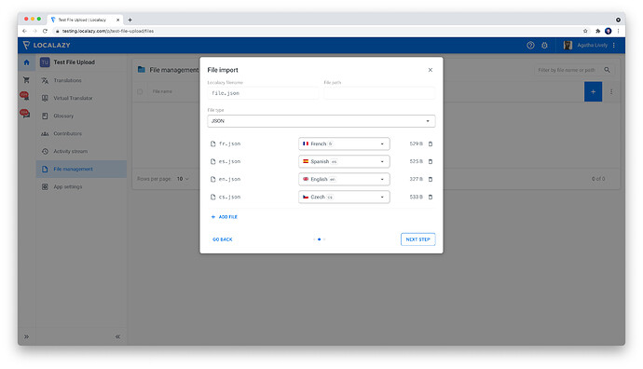Close the Test File Upload browser tab
Image resolution: width=643 pixels, height=369 pixels.
click(117, 20)
